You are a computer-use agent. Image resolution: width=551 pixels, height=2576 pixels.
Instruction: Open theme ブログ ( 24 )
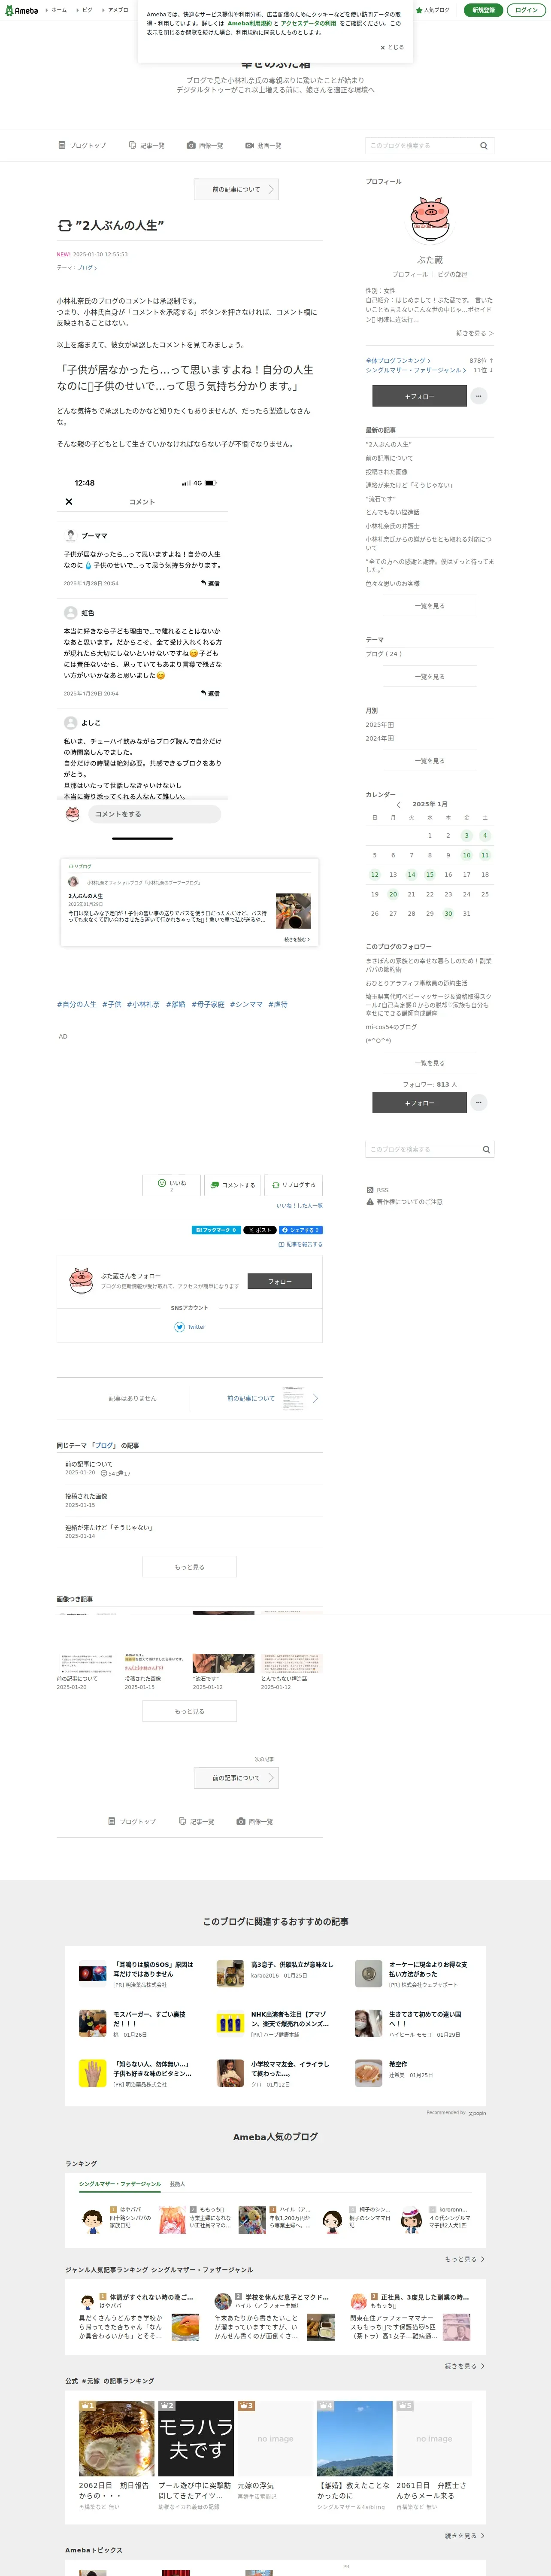pos(384,654)
